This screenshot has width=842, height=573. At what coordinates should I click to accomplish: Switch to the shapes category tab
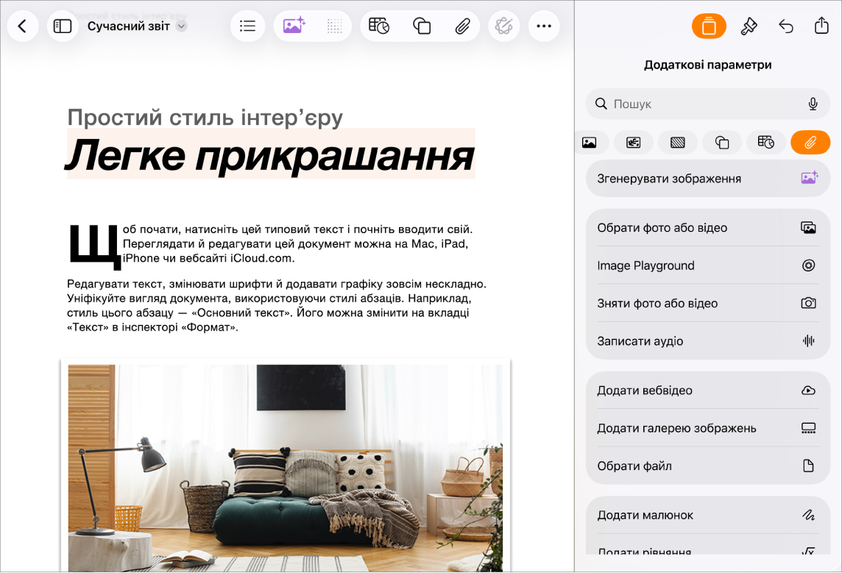click(x=722, y=142)
